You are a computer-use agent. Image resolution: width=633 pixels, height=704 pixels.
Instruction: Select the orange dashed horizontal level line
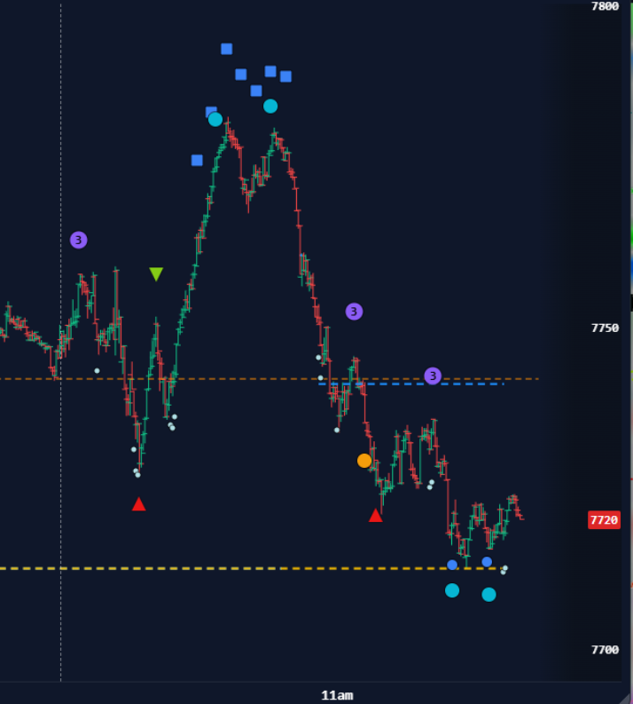(x=269, y=379)
